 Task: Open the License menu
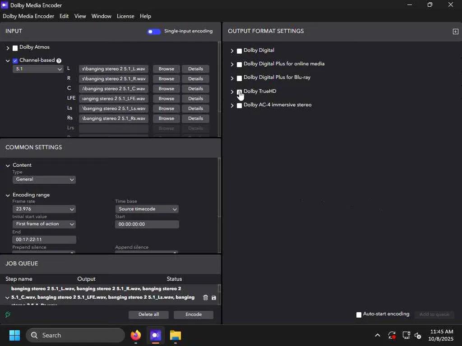pyautogui.click(x=125, y=16)
